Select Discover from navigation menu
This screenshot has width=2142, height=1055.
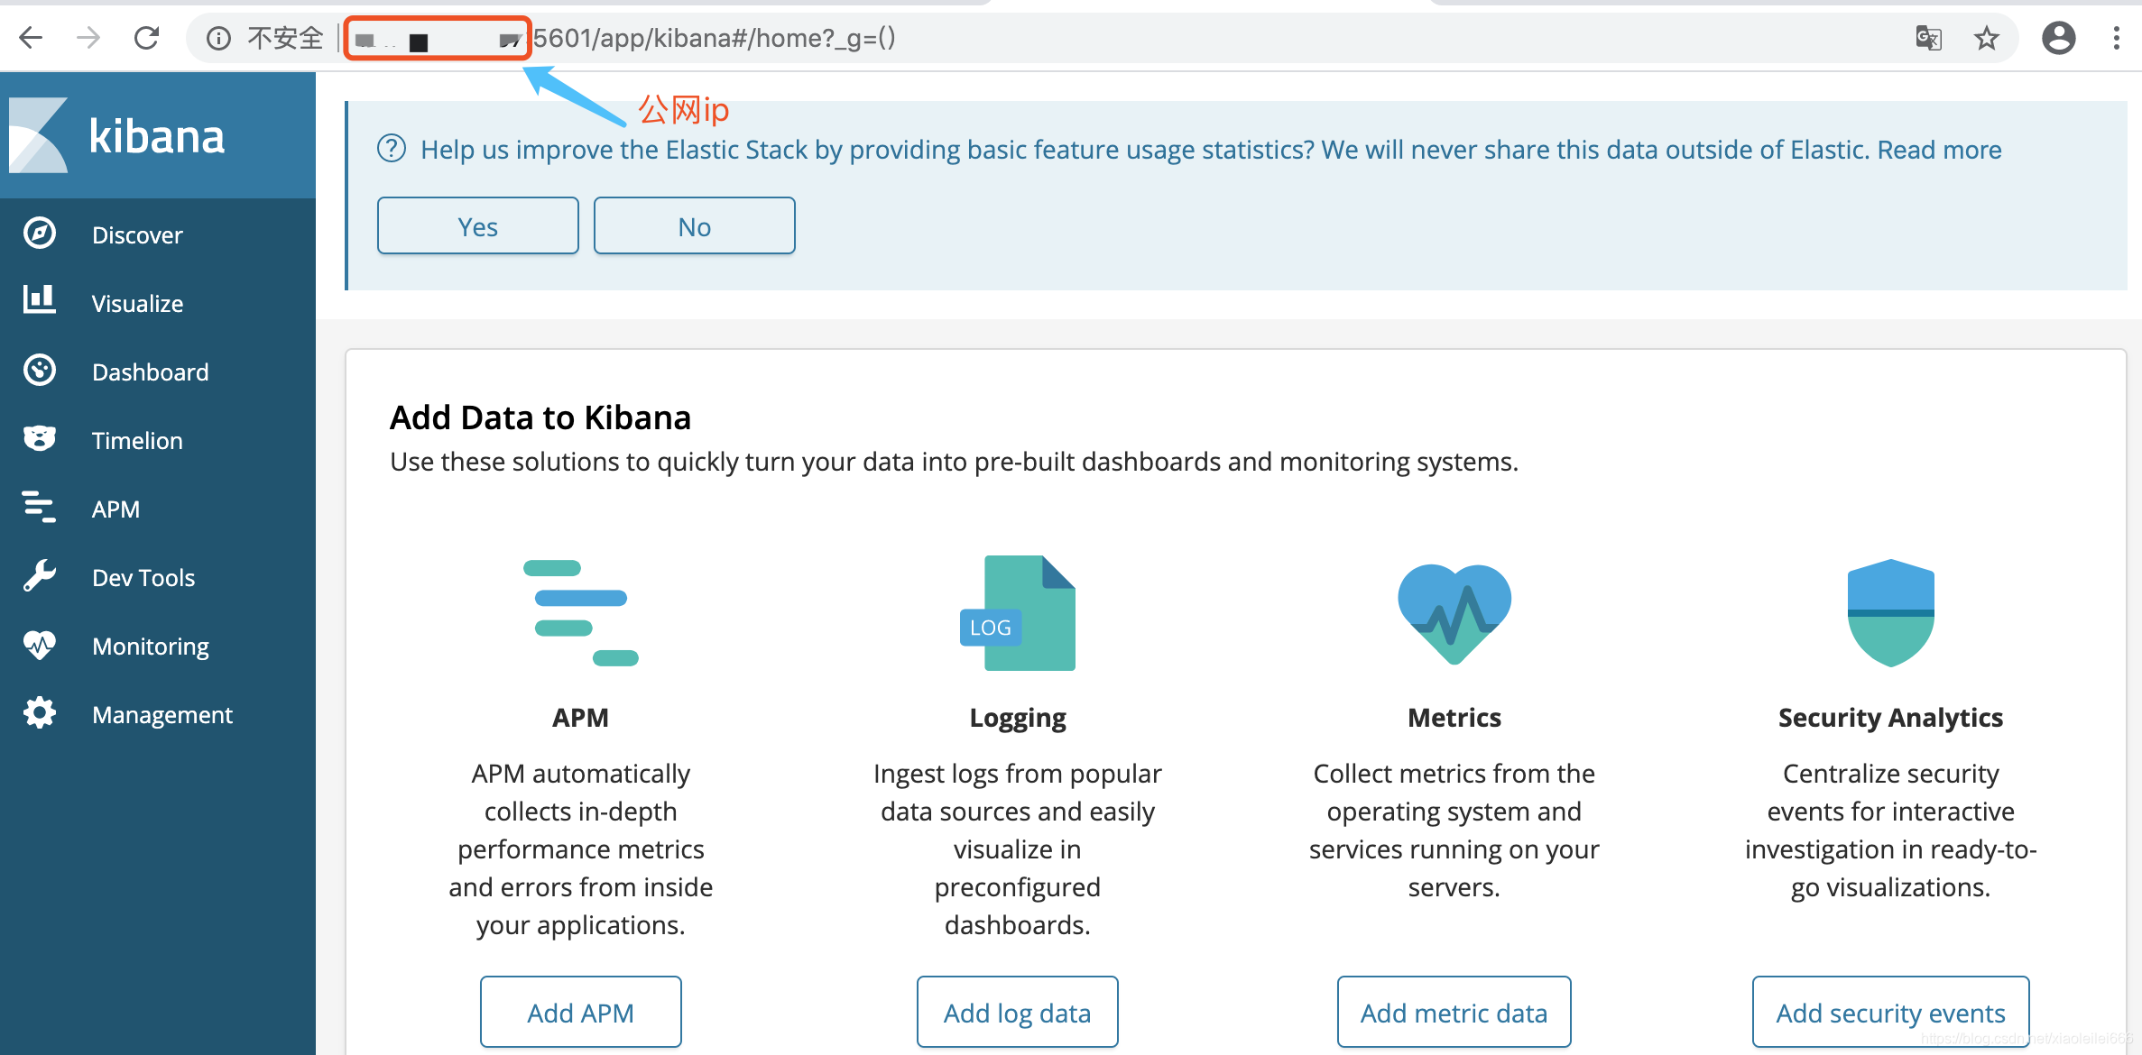(x=136, y=234)
